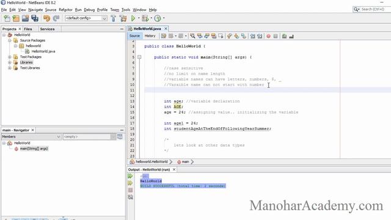Click the Build Project hammer icon
The height and width of the screenshot is (220, 391).
click(114, 18)
